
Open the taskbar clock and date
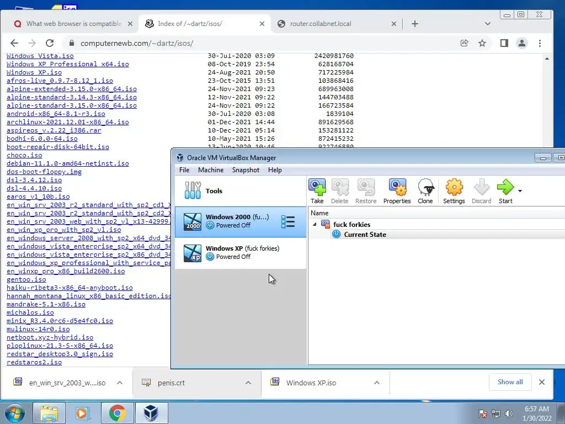tap(537, 414)
